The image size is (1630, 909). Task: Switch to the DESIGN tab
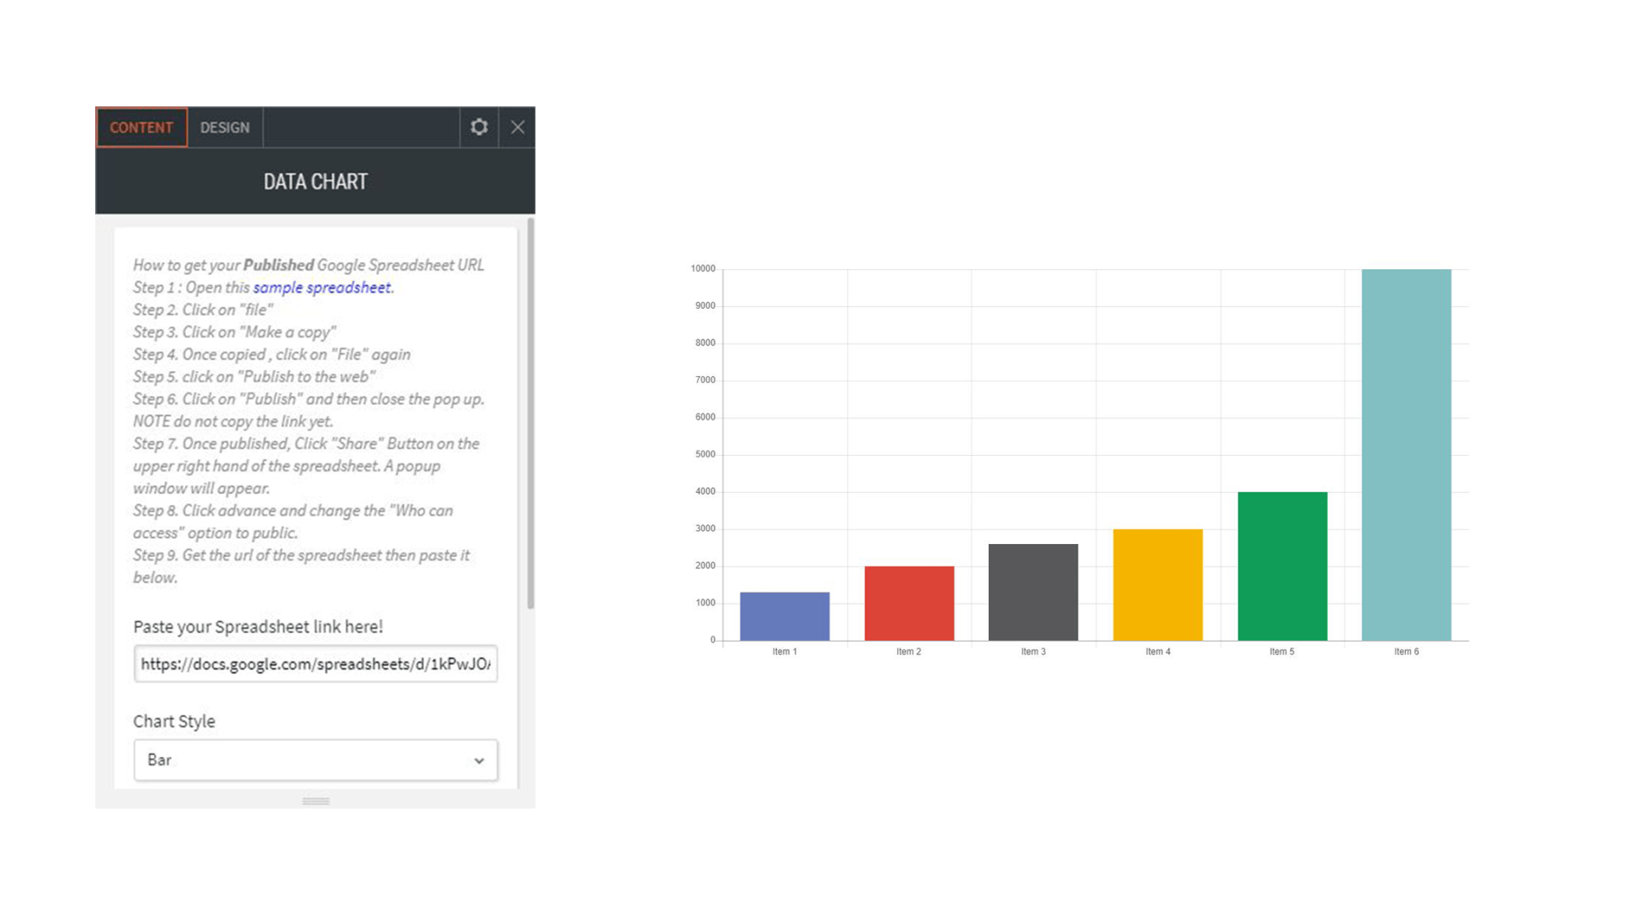click(225, 127)
